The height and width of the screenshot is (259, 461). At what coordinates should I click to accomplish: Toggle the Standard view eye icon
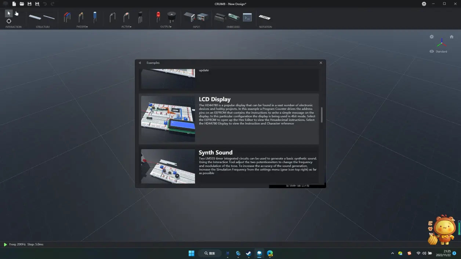coord(432,51)
